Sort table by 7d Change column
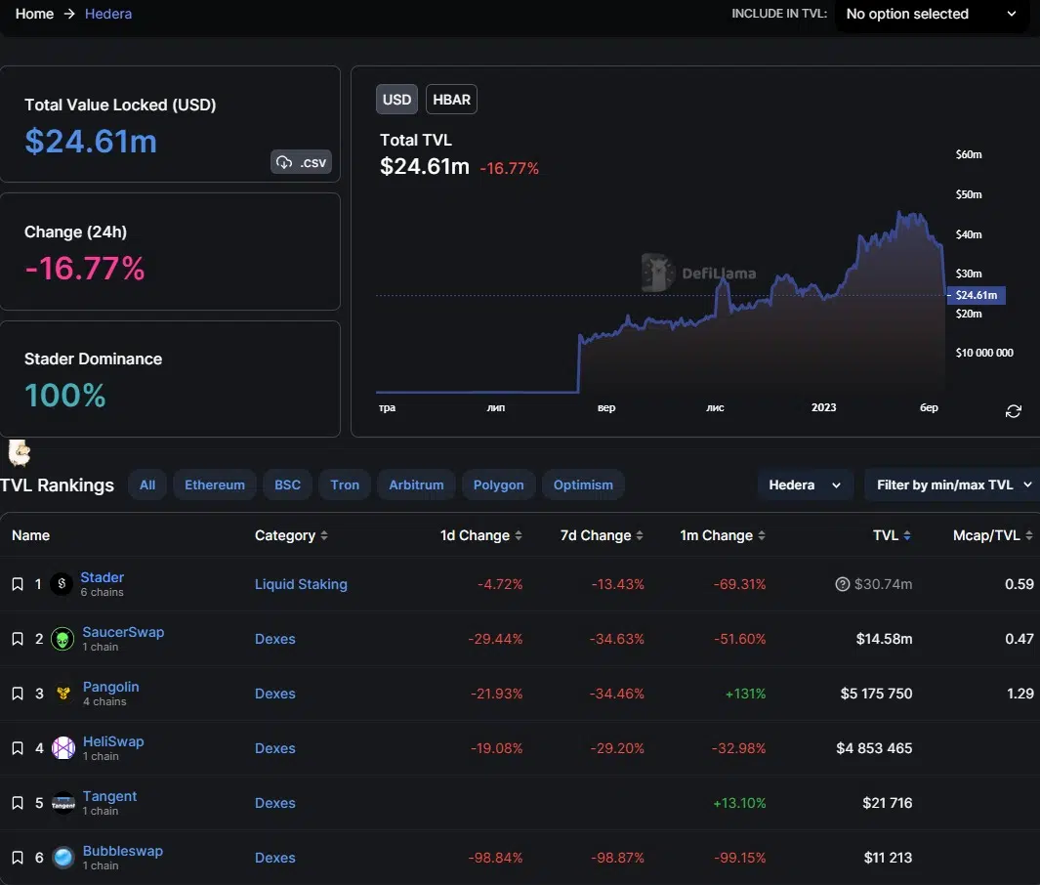Viewport: 1040px width, 885px height. click(602, 535)
